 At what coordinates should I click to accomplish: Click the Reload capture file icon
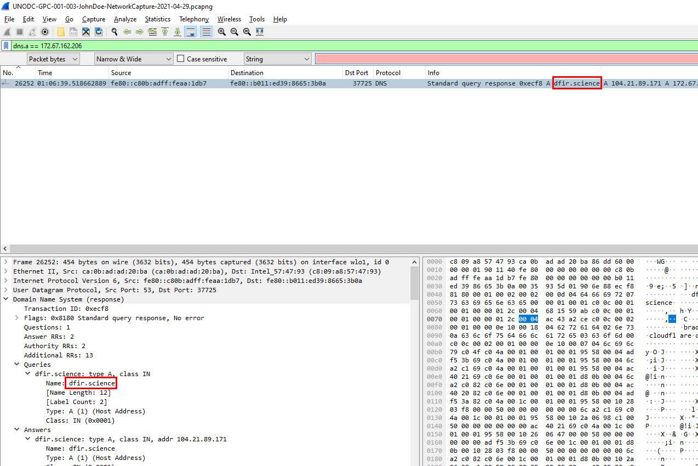click(x=98, y=32)
